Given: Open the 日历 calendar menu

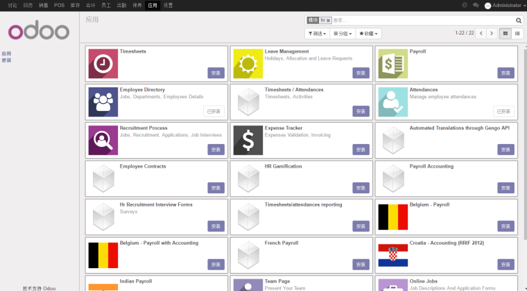Looking at the screenshot, I should pos(28,6).
